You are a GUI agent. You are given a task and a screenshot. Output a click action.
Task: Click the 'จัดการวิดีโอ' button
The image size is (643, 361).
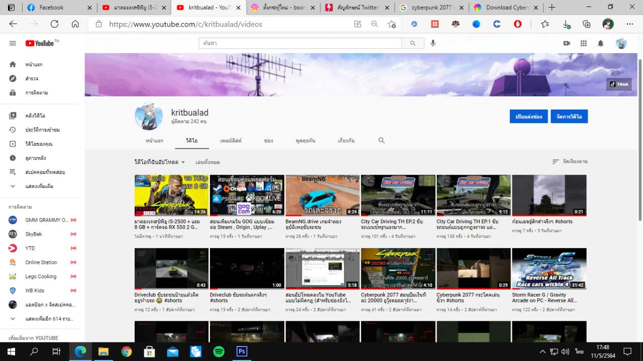click(569, 116)
